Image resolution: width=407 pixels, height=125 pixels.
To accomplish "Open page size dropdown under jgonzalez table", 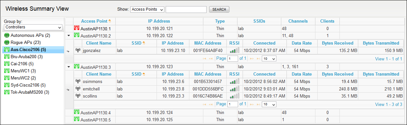I will point(269,59).
